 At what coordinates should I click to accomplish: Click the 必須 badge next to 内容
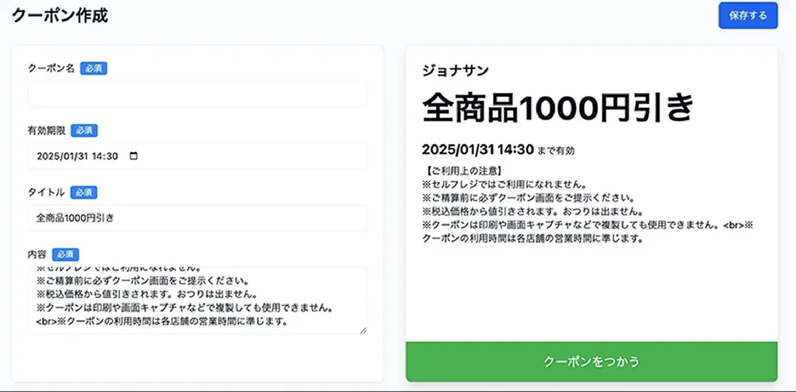tap(66, 254)
